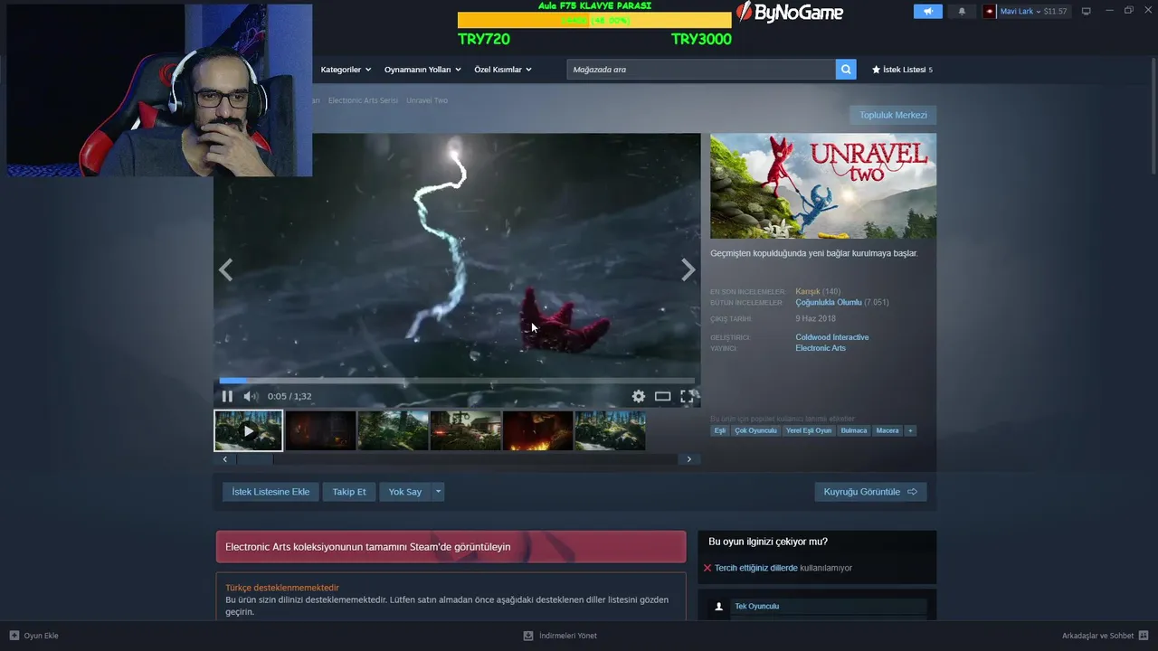The width and height of the screenshot is (1158, 651).
Task: Select the Çok Oyunculu tag
Action: [x=755, y=430]
